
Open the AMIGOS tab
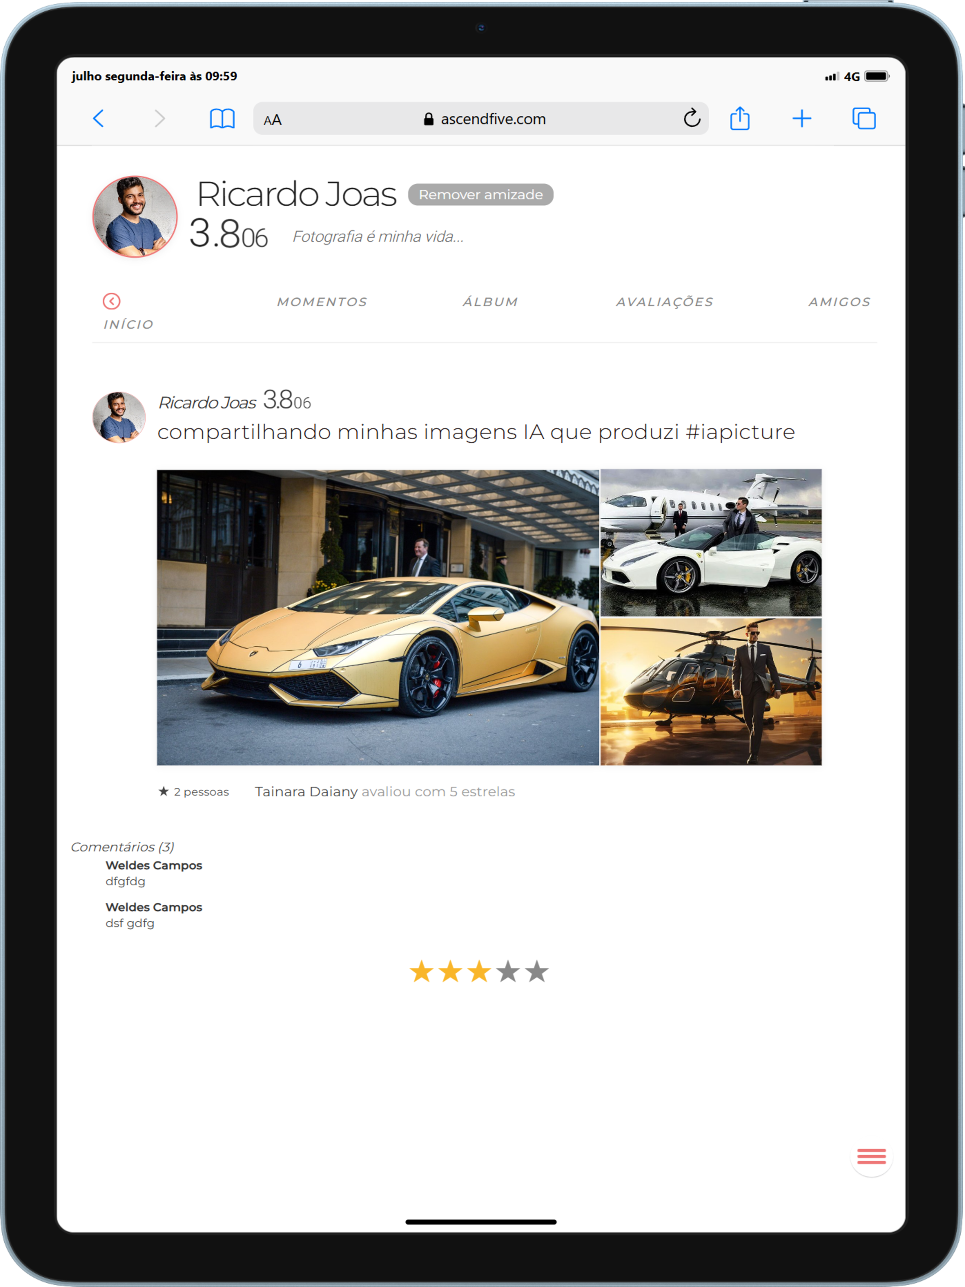point(840,301)
